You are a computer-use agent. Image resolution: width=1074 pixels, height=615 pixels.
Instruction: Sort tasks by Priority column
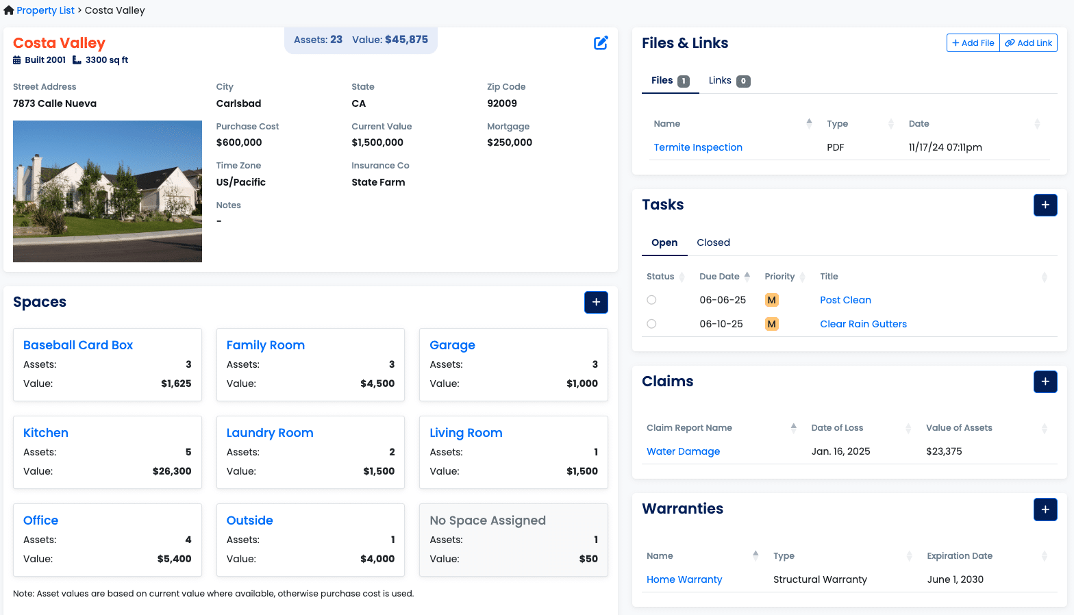pyautogui.click(x=785, y=277)
